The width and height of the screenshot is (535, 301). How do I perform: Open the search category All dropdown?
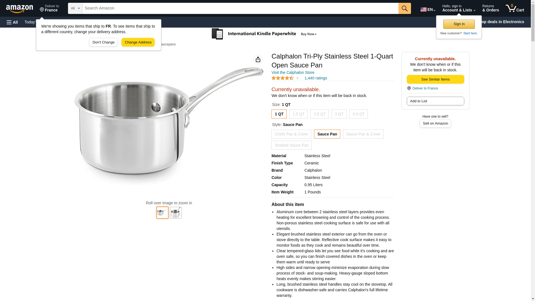[75, 8]
